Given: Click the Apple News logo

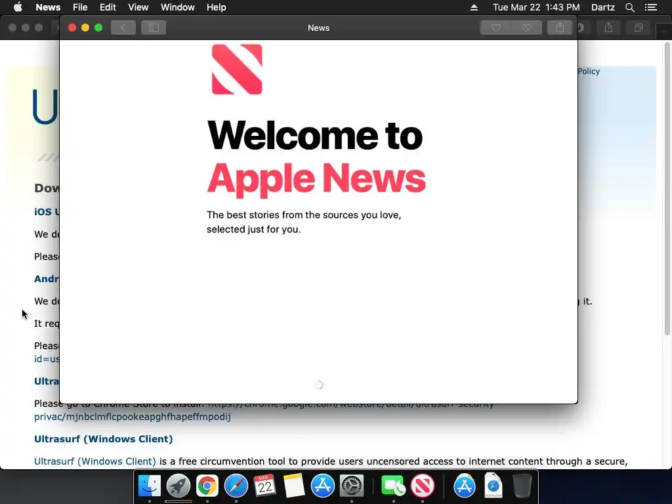Looking at the screenshot, I should [237, 70].
